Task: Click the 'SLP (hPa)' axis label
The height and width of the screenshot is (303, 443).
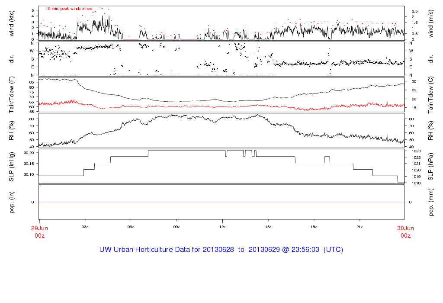Action: click(430, 167)
